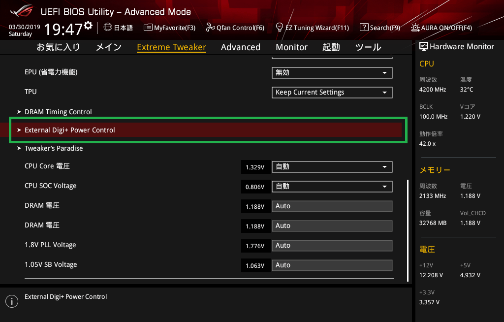Open CPU Core 電圧 自動 dropdown
The image size is (504, 322).
pos(332,166)
